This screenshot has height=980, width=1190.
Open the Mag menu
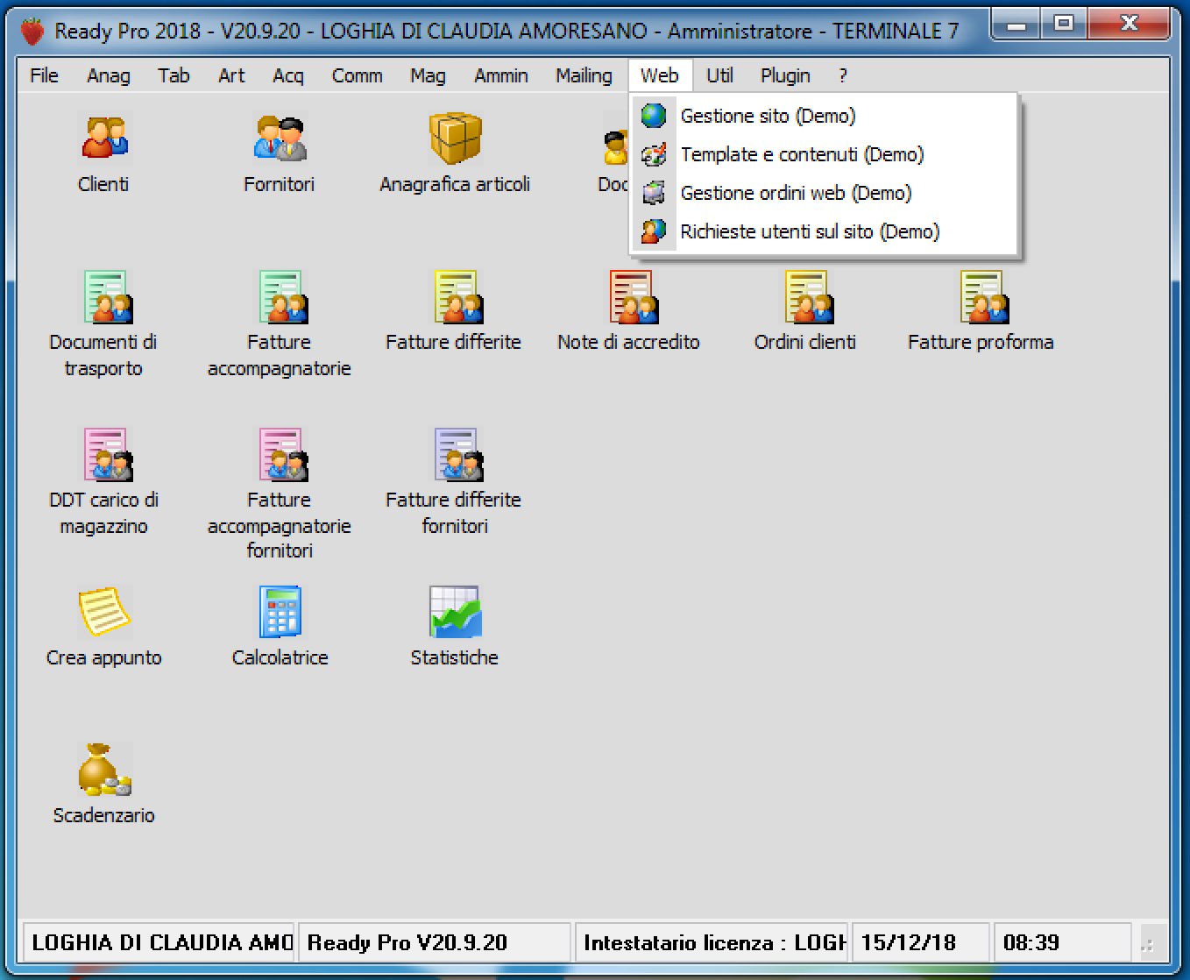click(x=428, y=75)
